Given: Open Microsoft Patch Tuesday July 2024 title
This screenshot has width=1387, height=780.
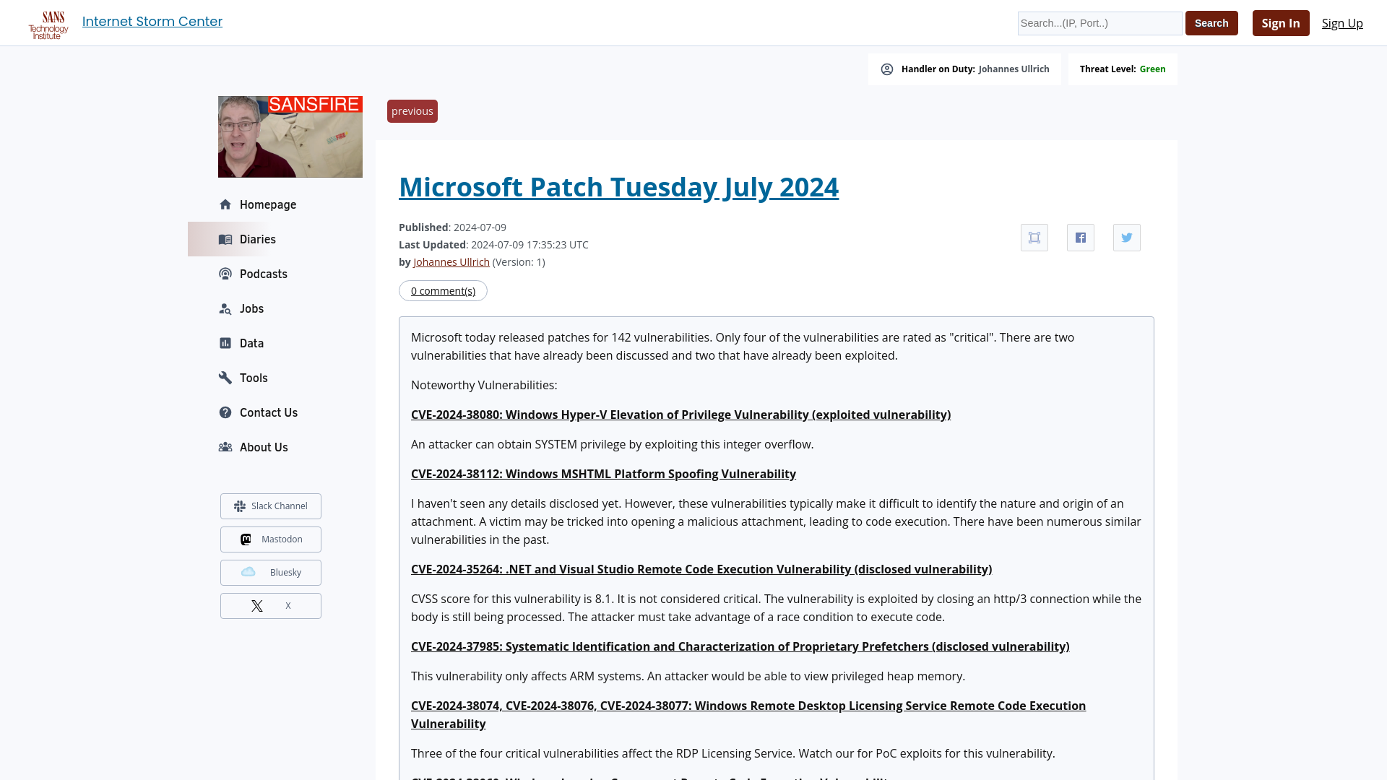Looking at the screenshot, I should pyautogui.click(x=618, y=187).
